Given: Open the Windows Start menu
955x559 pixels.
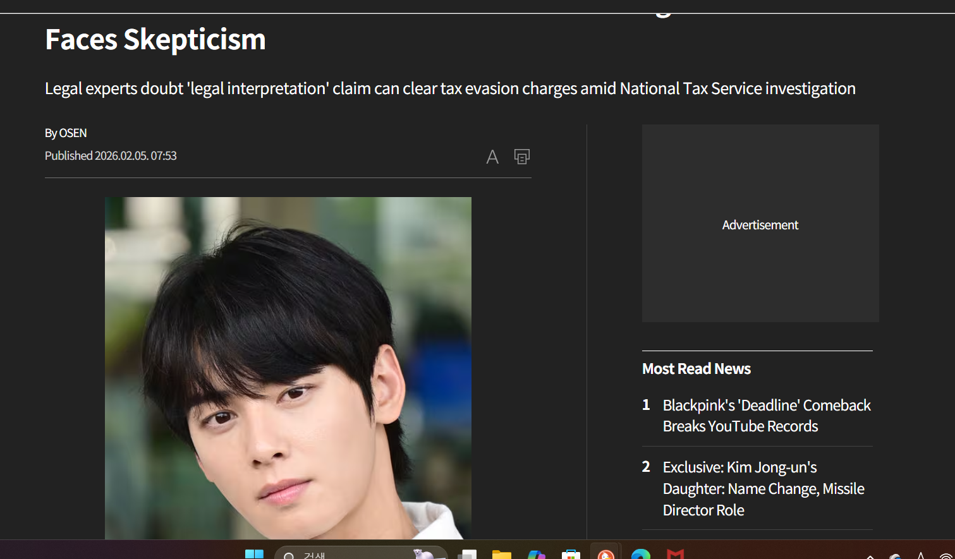Looking at the screenshot, I should [254, 555].
